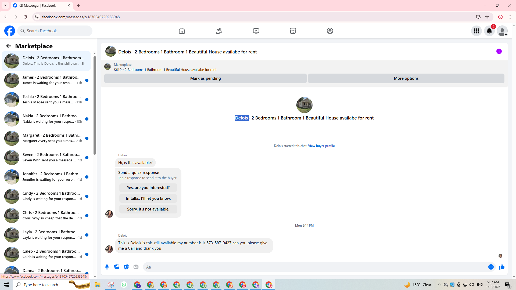Image resolution: width=516 pixels, height=290 pixels.
Task: Expand More options for the listing
Action: pyautogui.click(x=406, y=78)
